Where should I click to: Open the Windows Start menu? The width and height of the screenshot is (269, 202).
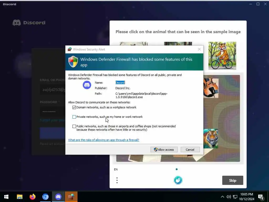pyautogui.click(x=6, y=197)
